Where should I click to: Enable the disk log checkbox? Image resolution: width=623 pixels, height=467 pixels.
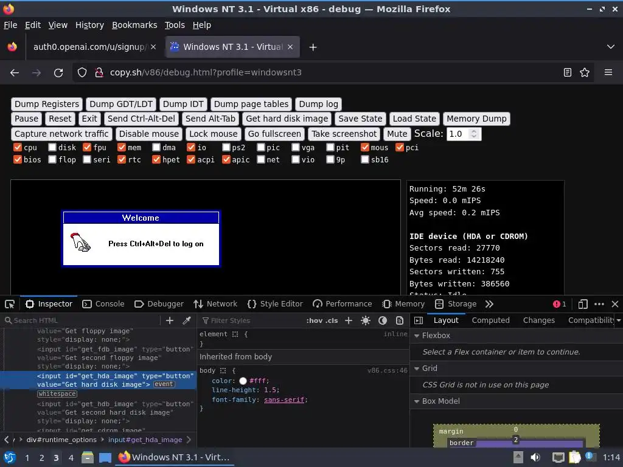tap(52, 147)
